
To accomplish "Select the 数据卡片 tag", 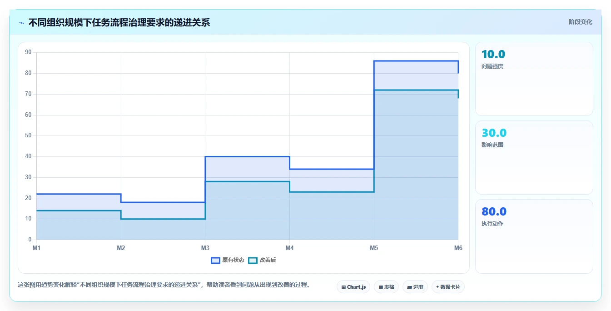I will [448, 287].
